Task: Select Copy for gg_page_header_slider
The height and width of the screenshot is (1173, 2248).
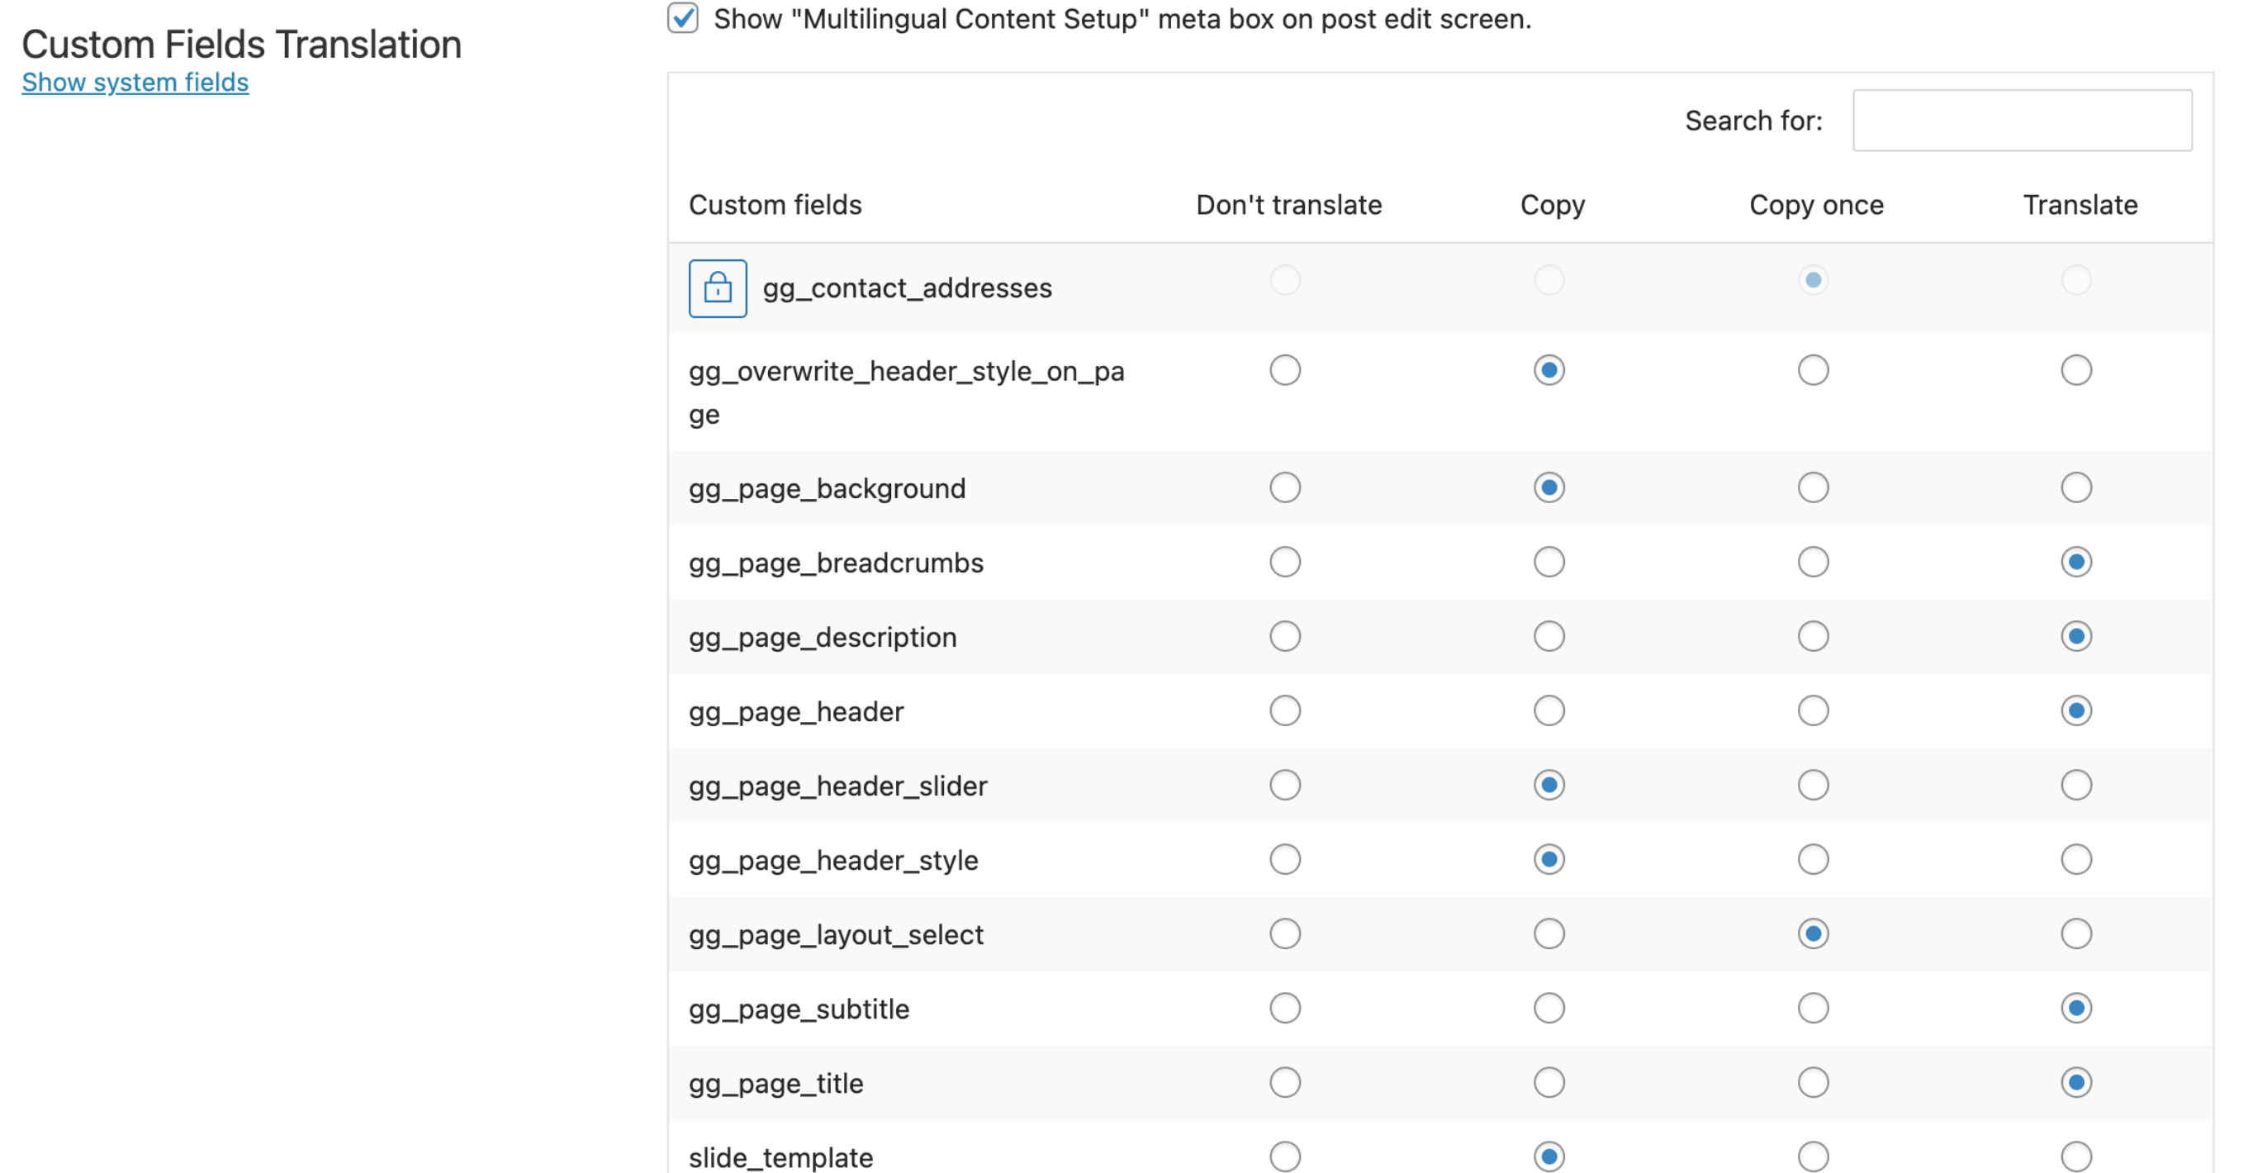Action: pyautogui.click(x=1549, y=785)
